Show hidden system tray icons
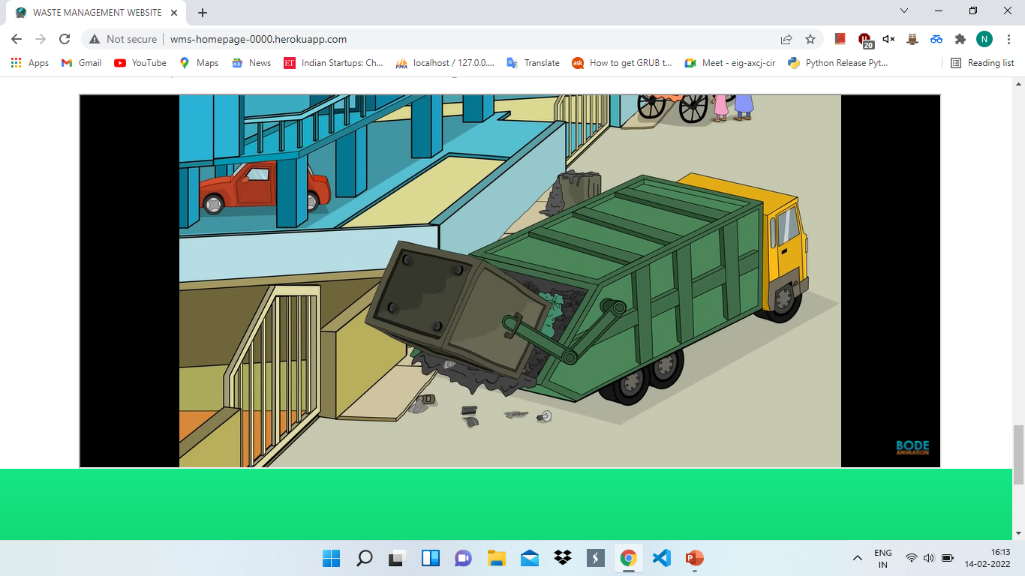Screen dimensions: 1025x576 point(857,558)
